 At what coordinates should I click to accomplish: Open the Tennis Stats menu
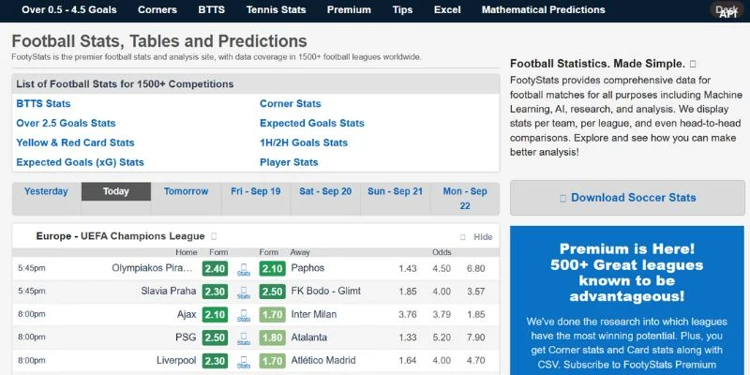coord(276,10)
